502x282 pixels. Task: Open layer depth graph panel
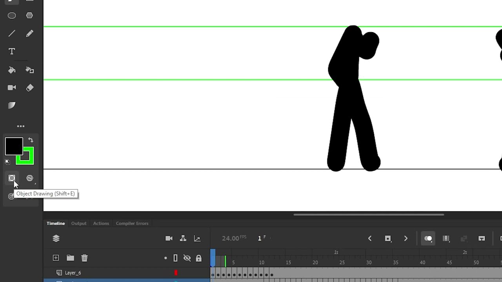[197, 238]
